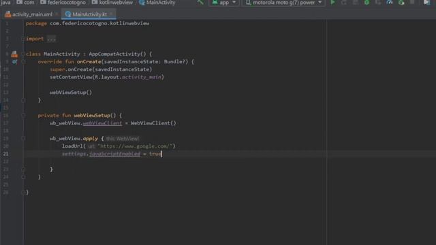Image resolution: width=436 pixels, height=245 pixels.
Task: Click the WebViewClient() constructor call
Action: [153, 123]
